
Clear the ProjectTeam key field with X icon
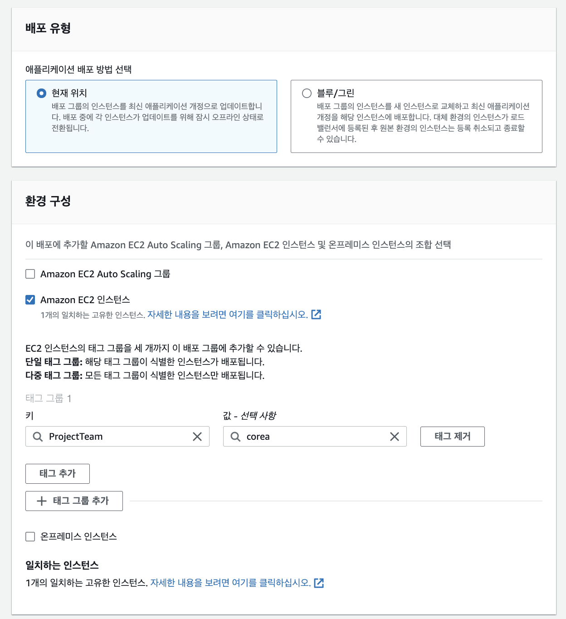click(x=197, y=437)
